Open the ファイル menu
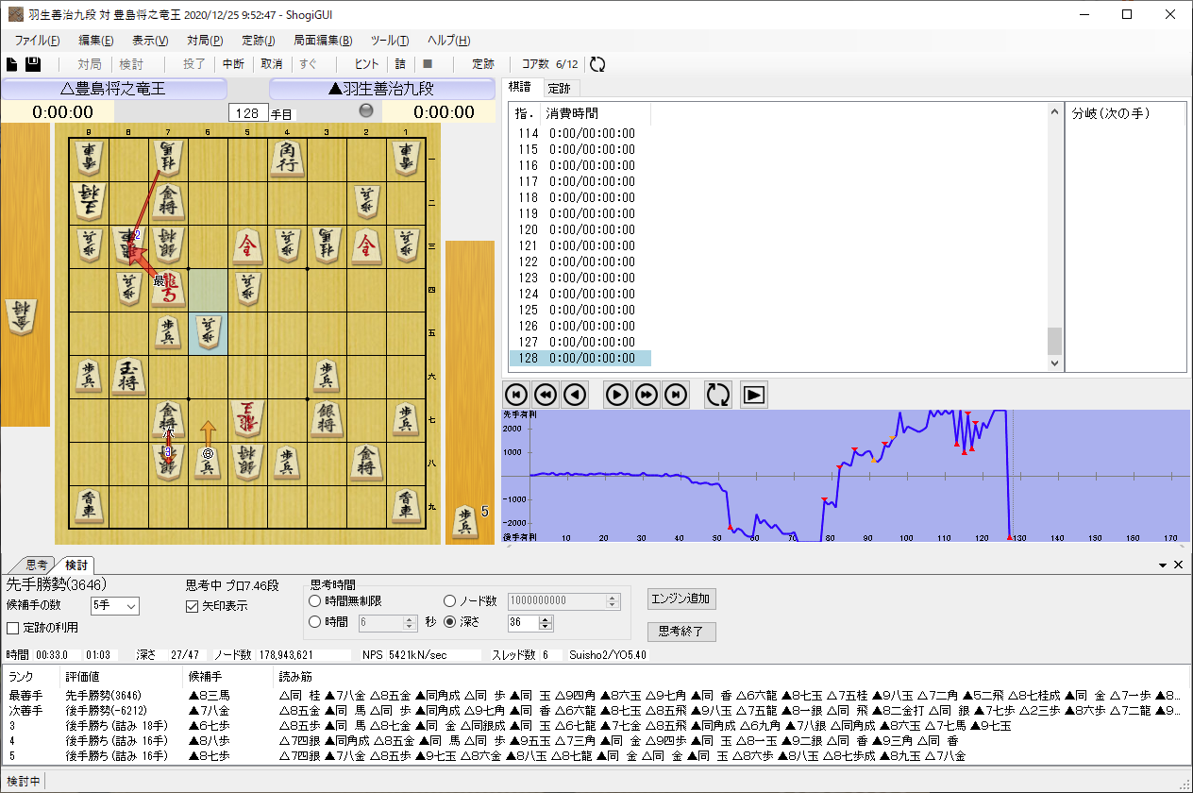This screenshot has height=793, width=1193. tap(37, 41)
